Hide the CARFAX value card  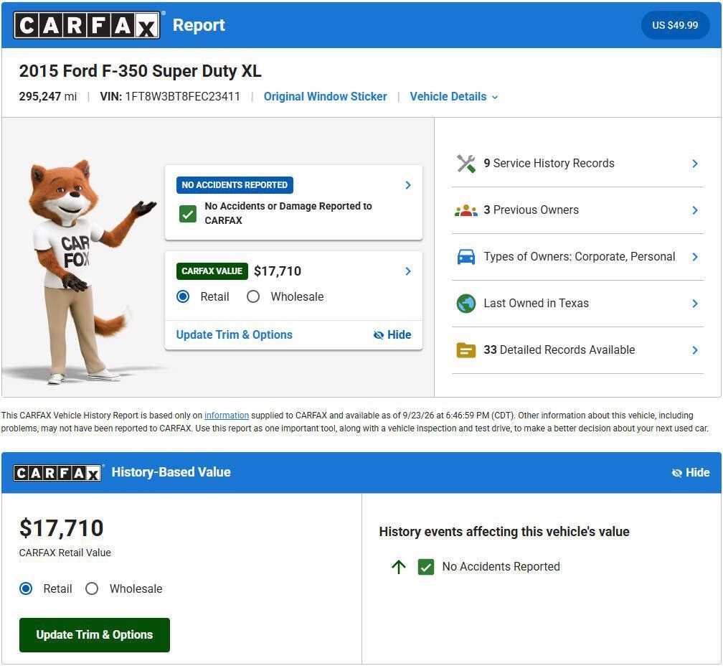pyautogui.click(x=392, y=335)
